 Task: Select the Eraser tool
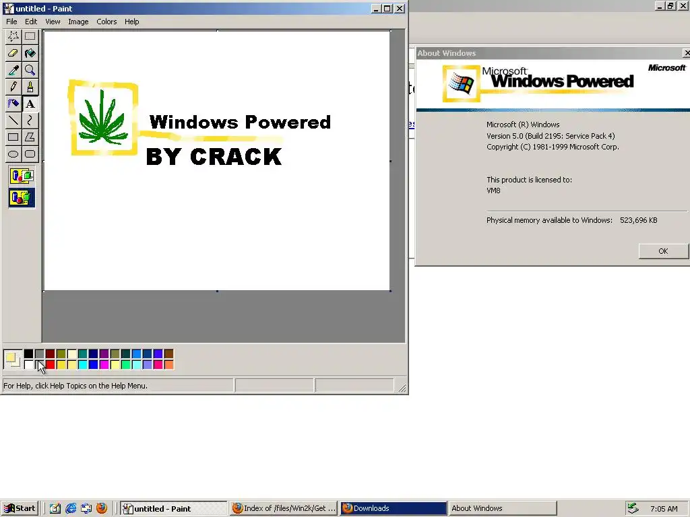[x=13, y=53]
